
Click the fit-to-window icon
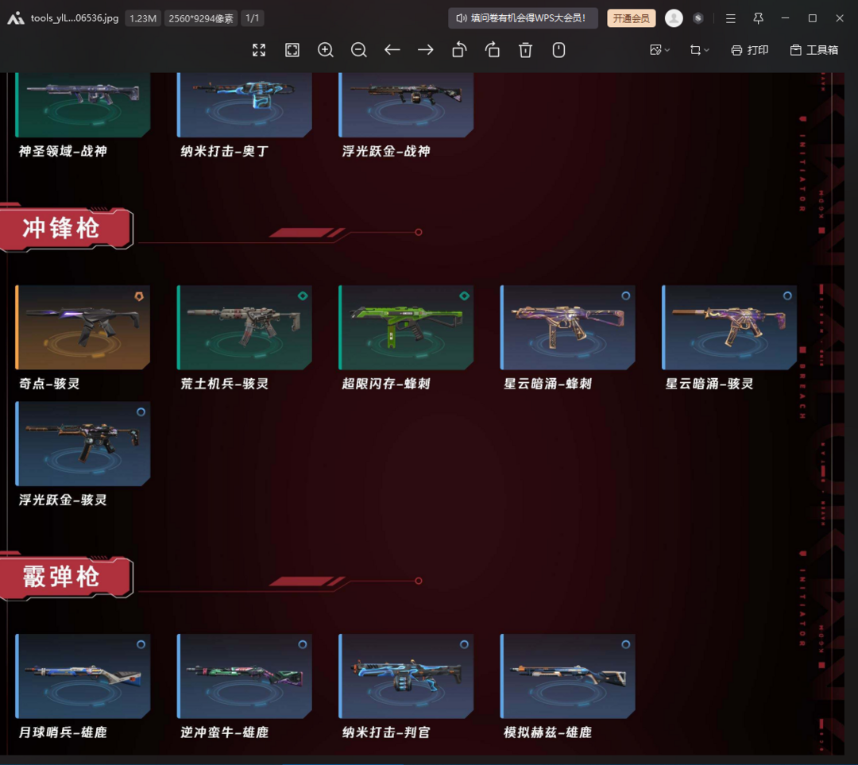pyautogui.click(x=292, y=50)
